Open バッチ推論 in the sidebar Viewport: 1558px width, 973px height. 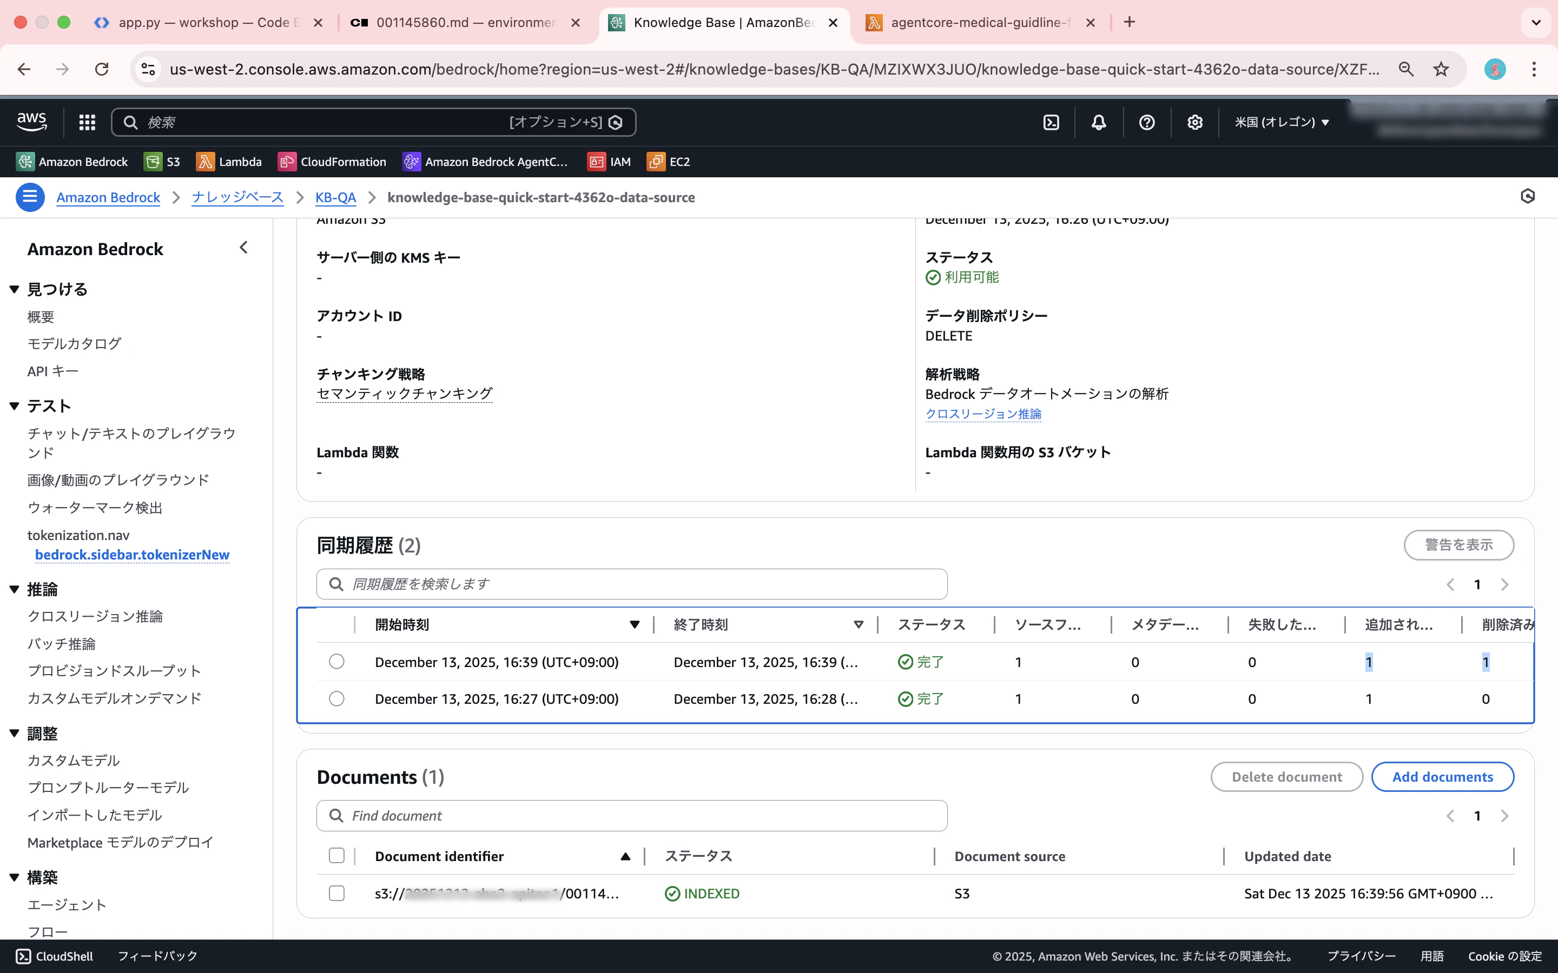pos(61,643)
